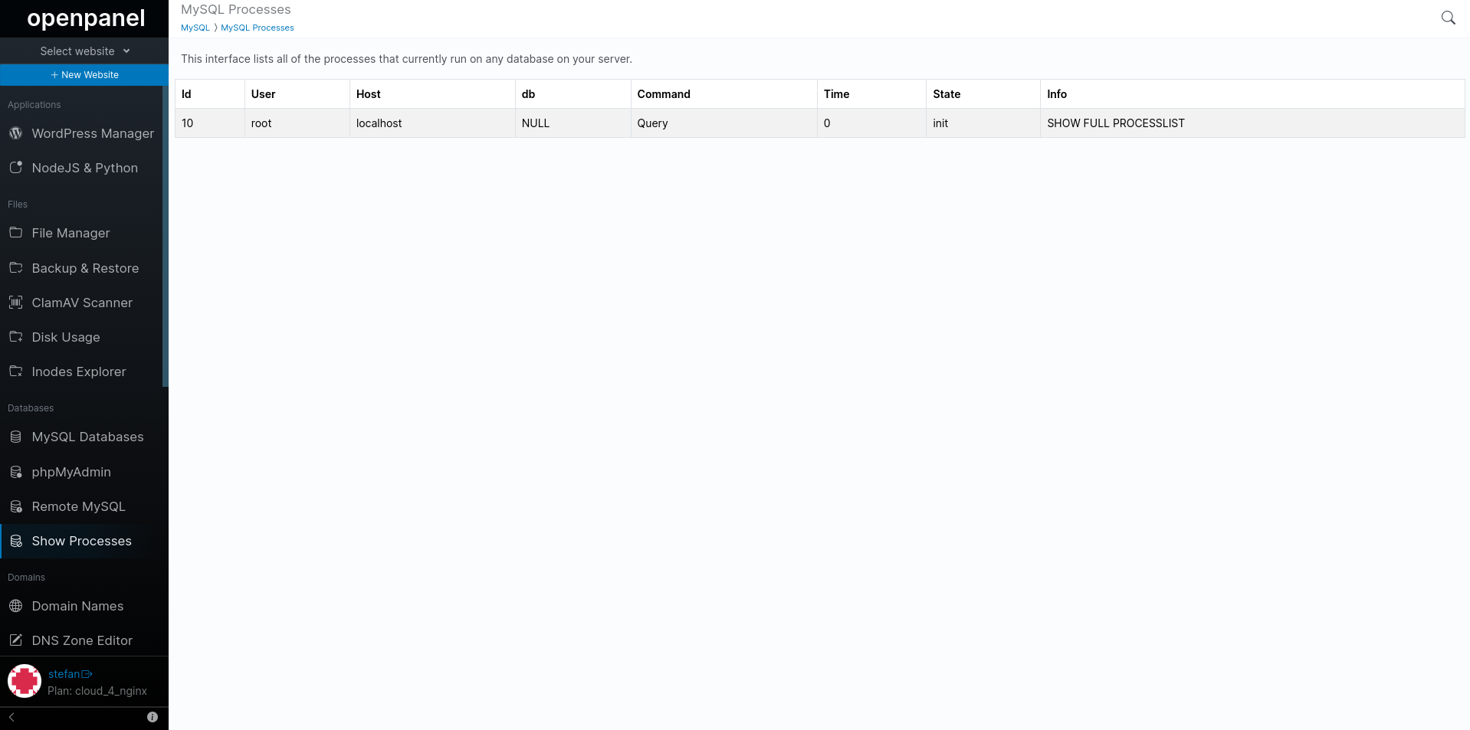
Task: Click the Time column header
Action: (x=871, y=94)
